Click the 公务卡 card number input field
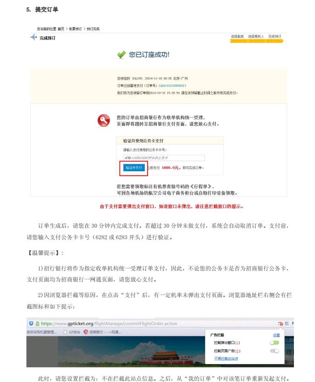The height and width of the screenshot is (382, 315). click(164, 158)
